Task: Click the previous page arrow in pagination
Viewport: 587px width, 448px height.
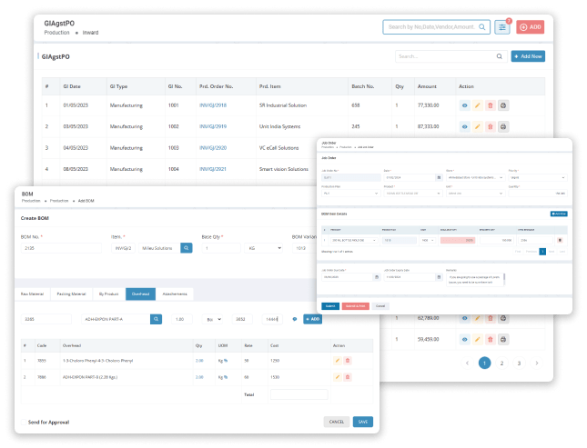Action: (467, 363)
